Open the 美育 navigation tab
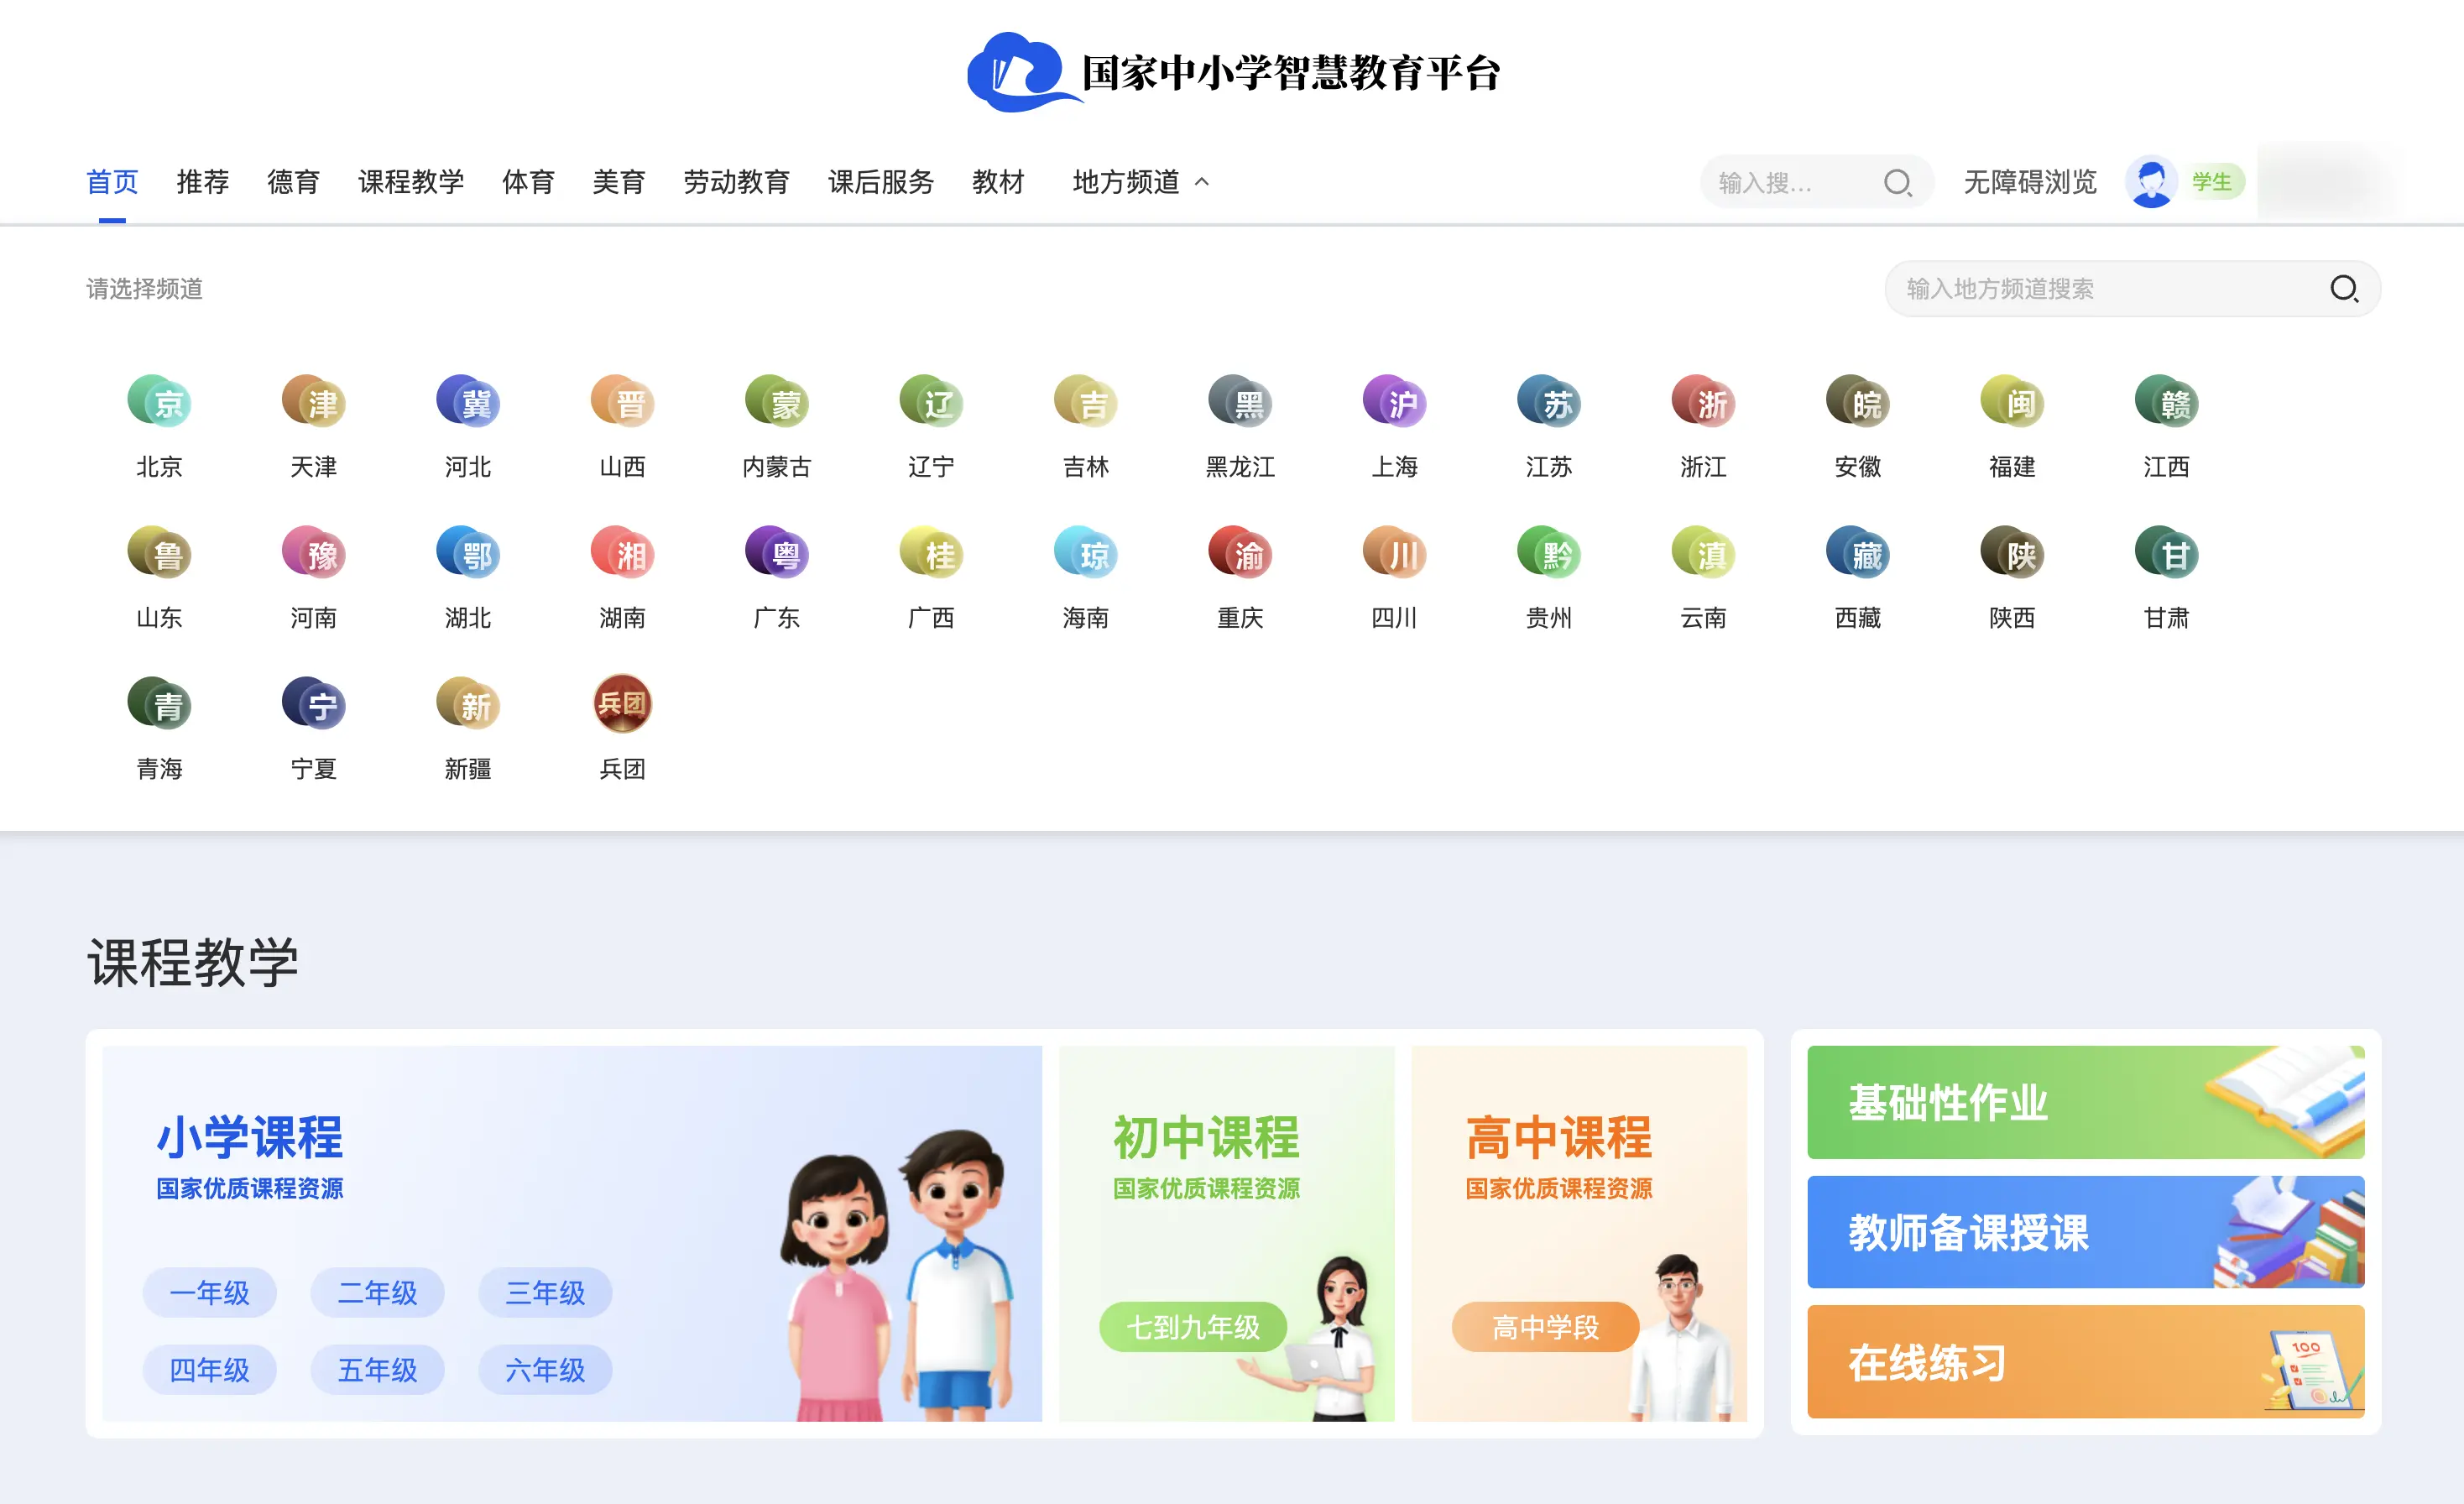 pyautogui.click(x=619, y=182)
